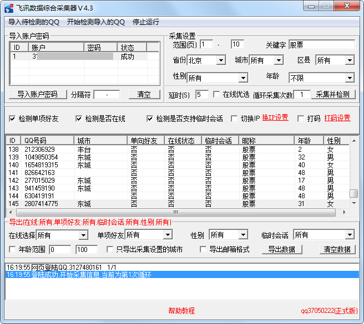This screenshot has height=324, width=364.
Task: Click 停止运行 menu item
Action: point(145,22)
